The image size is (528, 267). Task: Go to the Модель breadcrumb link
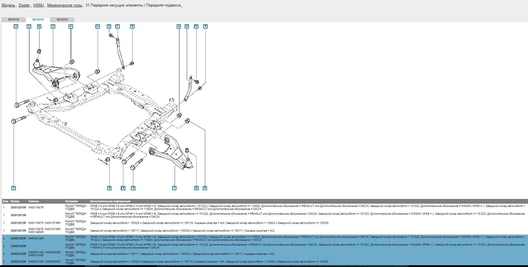(x=8, y=5)
